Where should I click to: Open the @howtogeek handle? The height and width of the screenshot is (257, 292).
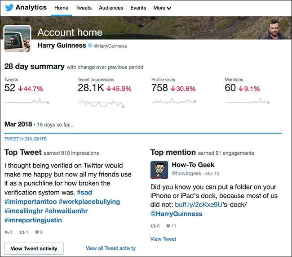pos(186,173)
